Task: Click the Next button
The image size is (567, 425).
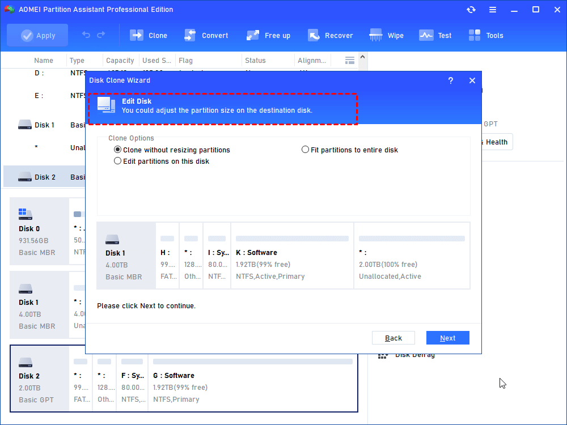Action: point(448,338)
